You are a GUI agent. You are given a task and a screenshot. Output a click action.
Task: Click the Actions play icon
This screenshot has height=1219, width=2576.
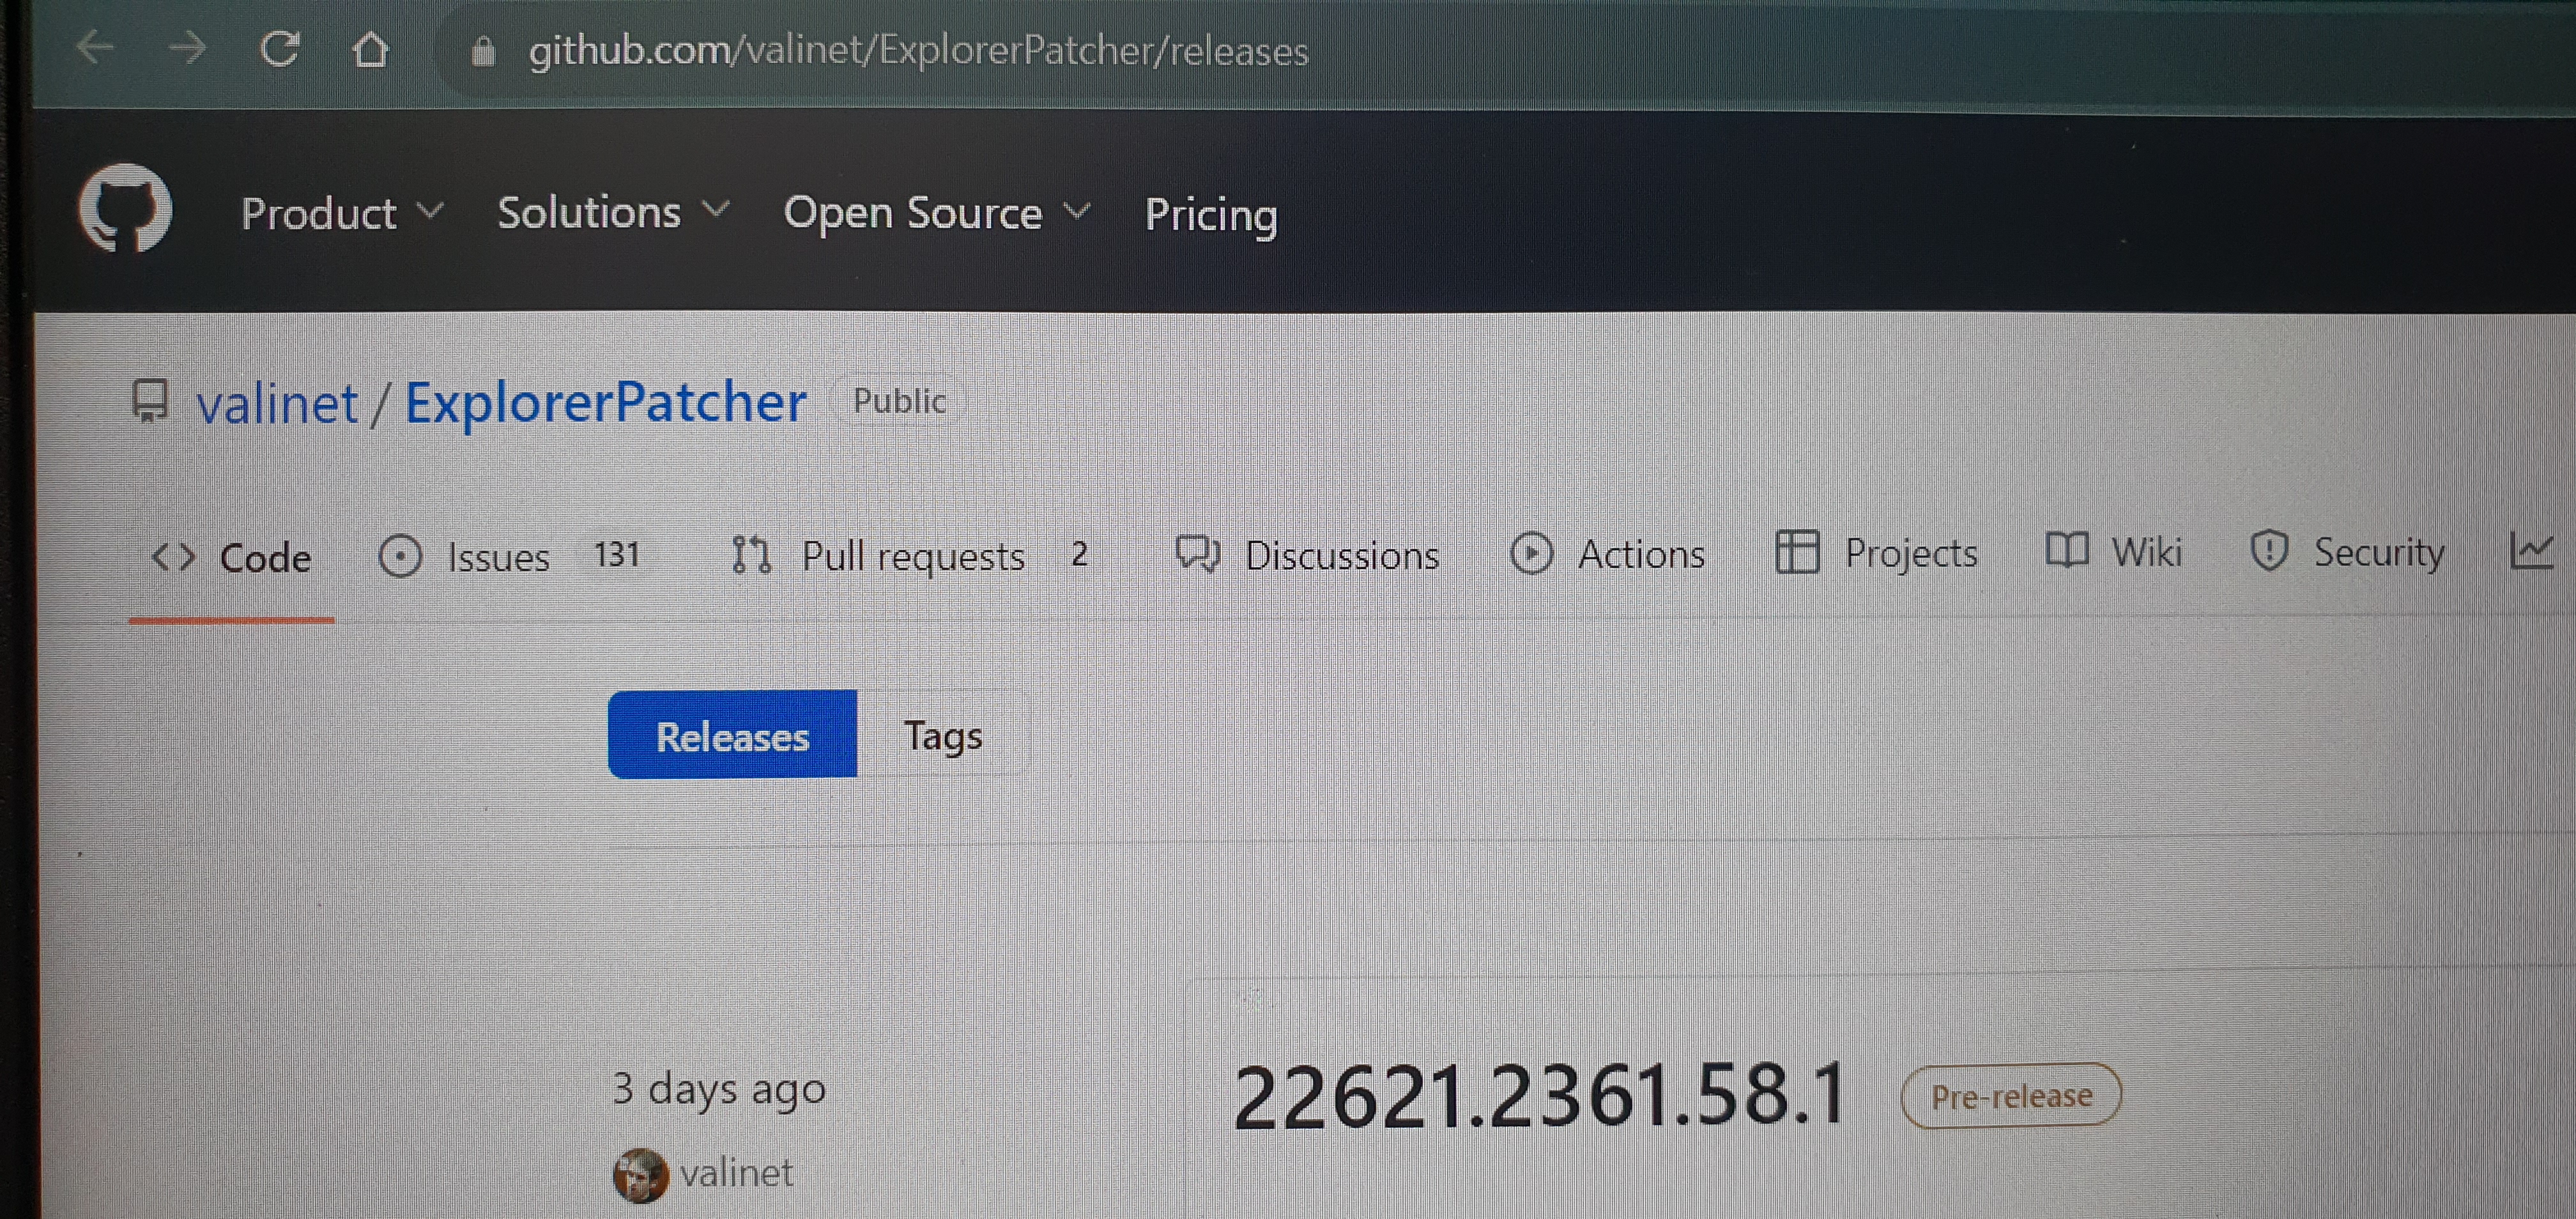click(1531, 553)
